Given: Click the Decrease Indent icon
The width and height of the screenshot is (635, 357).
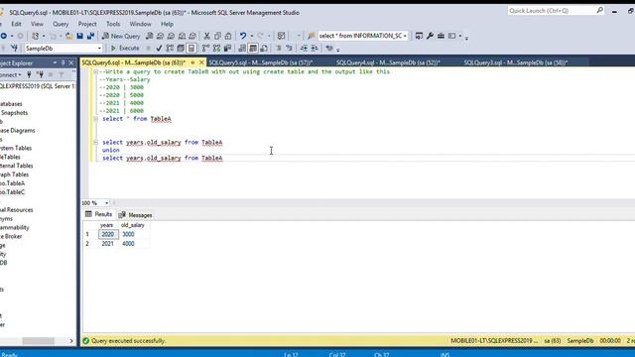Looking at the screenshot, I should (304, 49).
